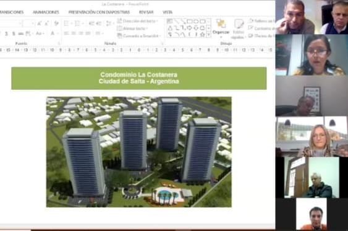Open the REVISAR ribbon tab
348x231 pixels.
pyautogui.click(x=146, y=12)
